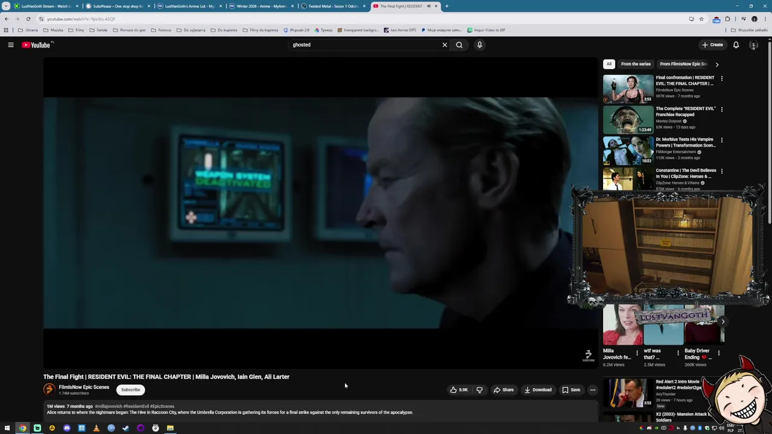Play Dr. Morbius Tests Vampire Powers thumbnail
This screenshot has width=772, height=434.
coord(628,150)
